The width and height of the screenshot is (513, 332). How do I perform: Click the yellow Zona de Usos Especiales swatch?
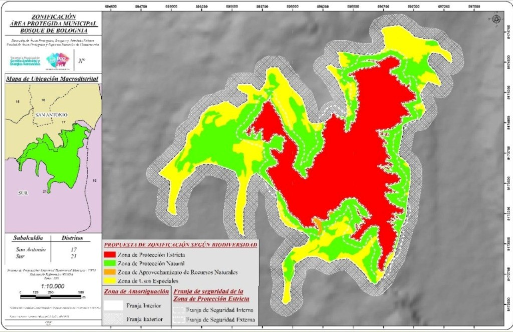click(x=110, y=280)
